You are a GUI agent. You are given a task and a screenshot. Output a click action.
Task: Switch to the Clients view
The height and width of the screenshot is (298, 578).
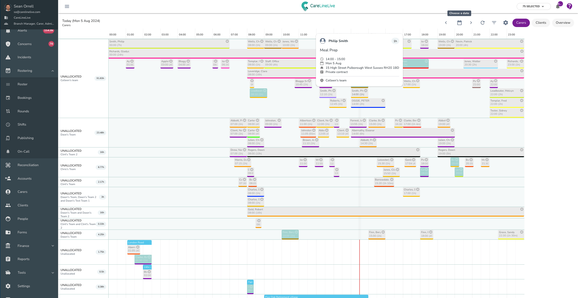(x=541, y=23)
